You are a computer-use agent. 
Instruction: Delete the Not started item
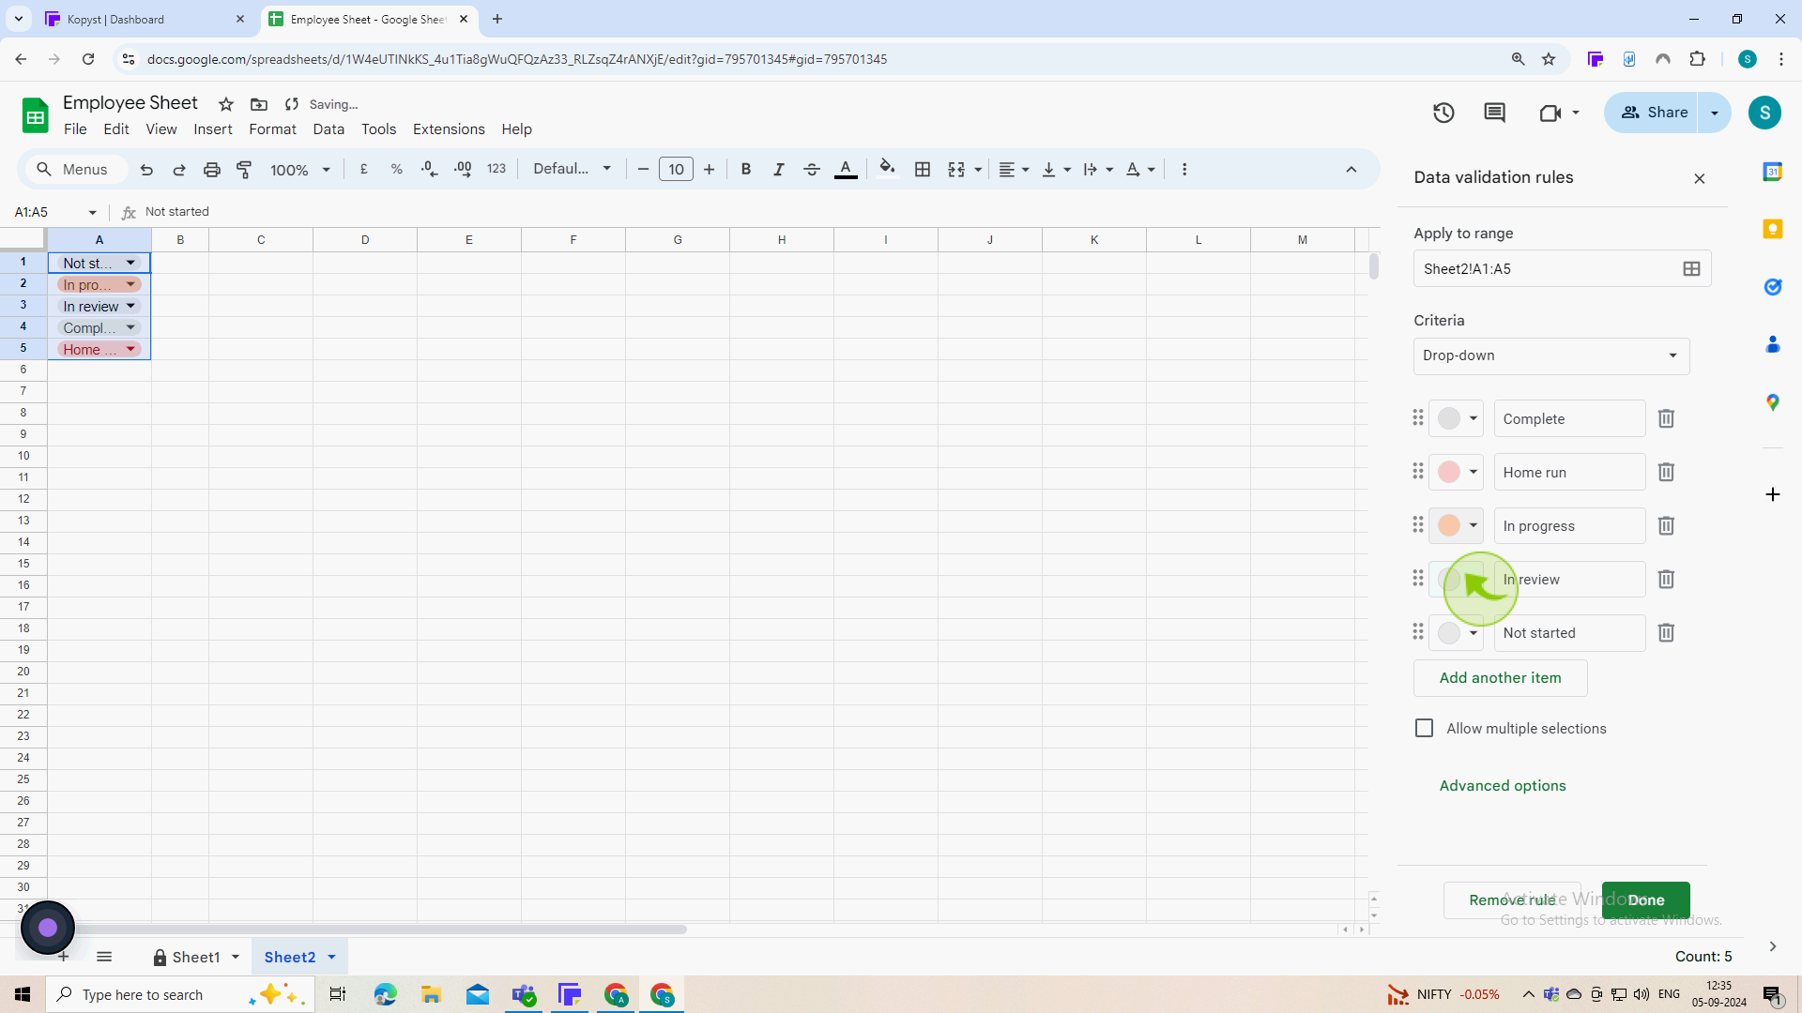1666,632
